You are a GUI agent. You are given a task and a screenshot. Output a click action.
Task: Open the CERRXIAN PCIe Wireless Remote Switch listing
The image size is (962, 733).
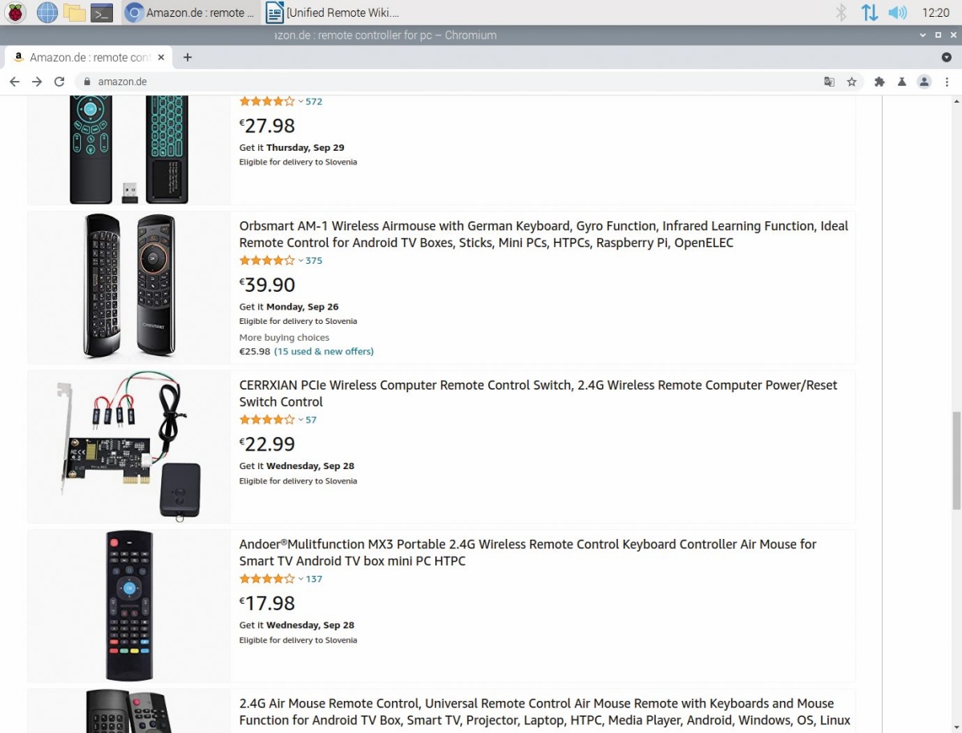(x=538, y=394)
